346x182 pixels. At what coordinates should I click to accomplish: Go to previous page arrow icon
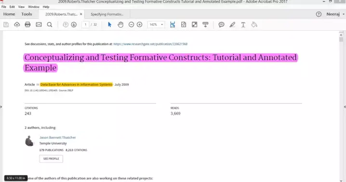(x=66, y=25)
